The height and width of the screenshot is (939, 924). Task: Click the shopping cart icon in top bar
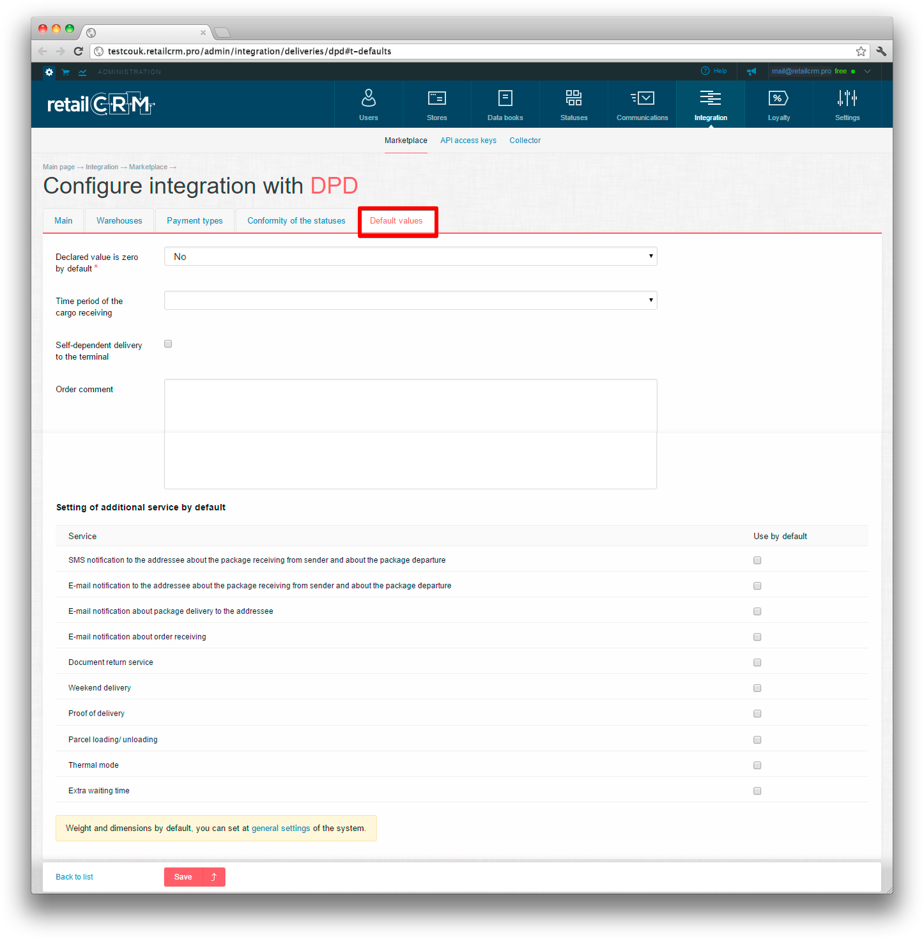65,72
